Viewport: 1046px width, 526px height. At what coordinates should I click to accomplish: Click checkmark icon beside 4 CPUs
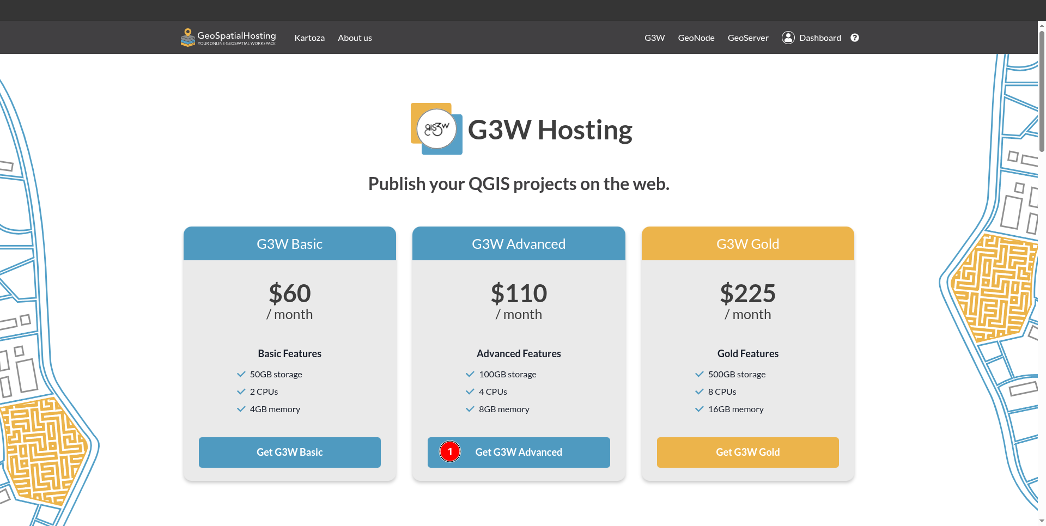tap(470, 392)
